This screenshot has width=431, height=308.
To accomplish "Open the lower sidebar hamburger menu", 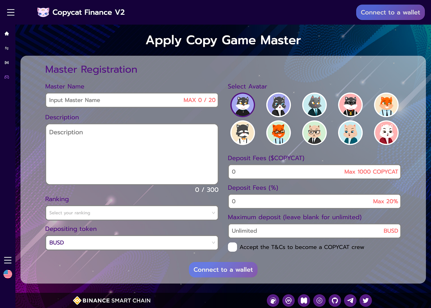I will click(x=8, y=260).
